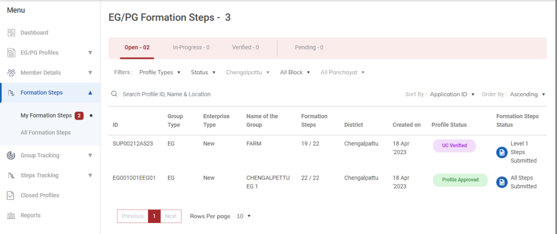Click the search magnifier icon

click(114, 94)
